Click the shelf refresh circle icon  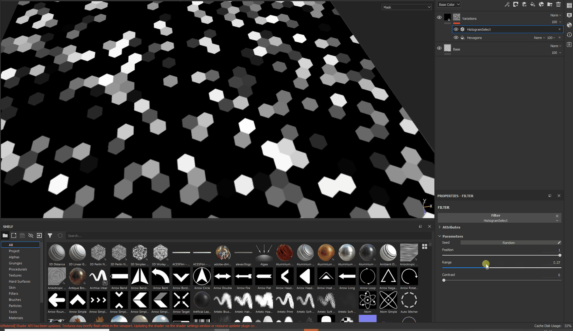60,236
